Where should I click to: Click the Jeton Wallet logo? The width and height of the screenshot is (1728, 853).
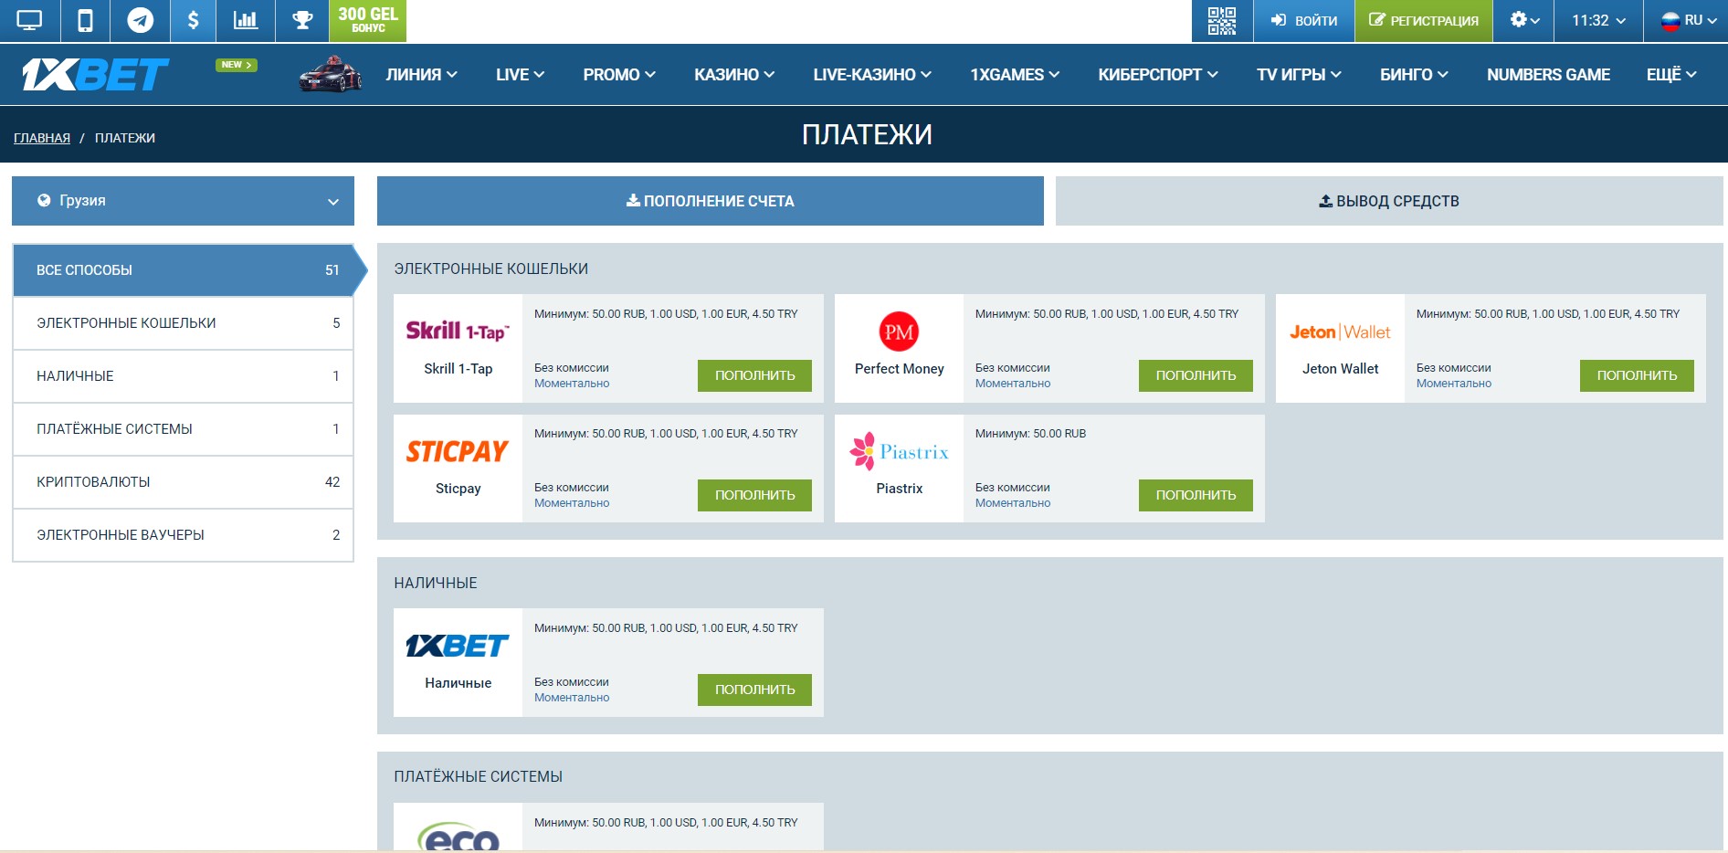tap(1340, 332)
